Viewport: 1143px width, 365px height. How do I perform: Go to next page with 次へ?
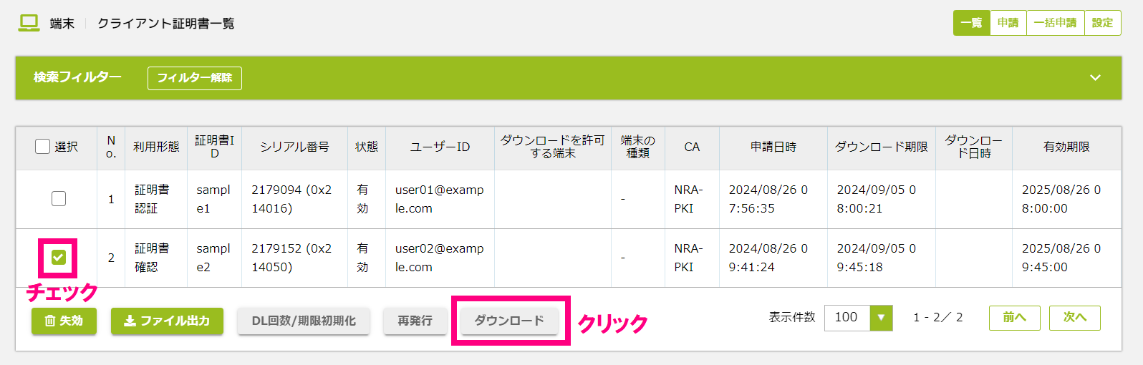[x=1075, y=318]
